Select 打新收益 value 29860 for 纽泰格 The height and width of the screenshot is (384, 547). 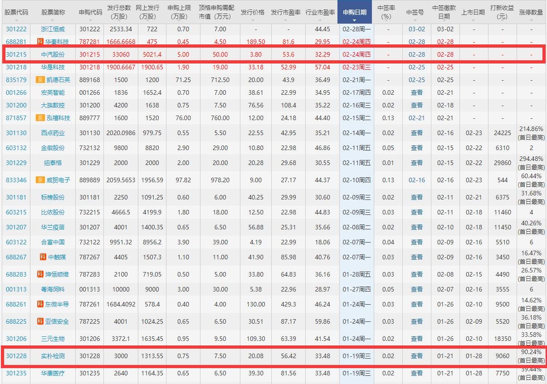click(x=503, y=163)
